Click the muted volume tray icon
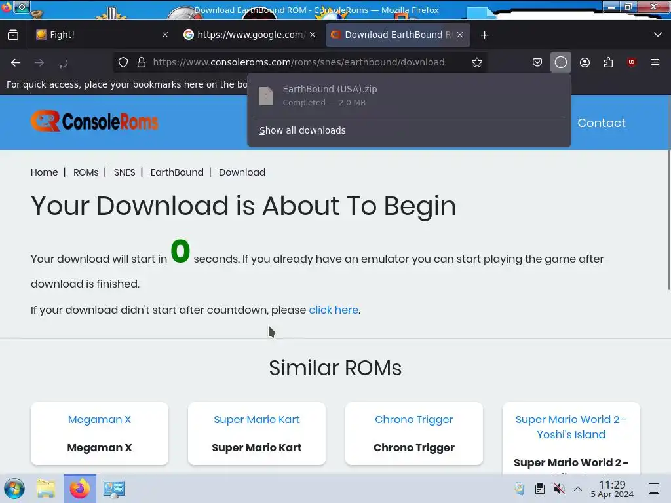This screenshot has width=671, height=503. (559, 489)
